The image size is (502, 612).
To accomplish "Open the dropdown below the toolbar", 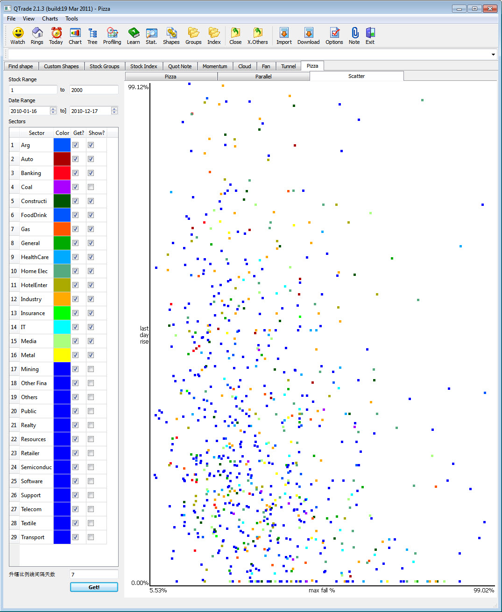I will 493,55.
